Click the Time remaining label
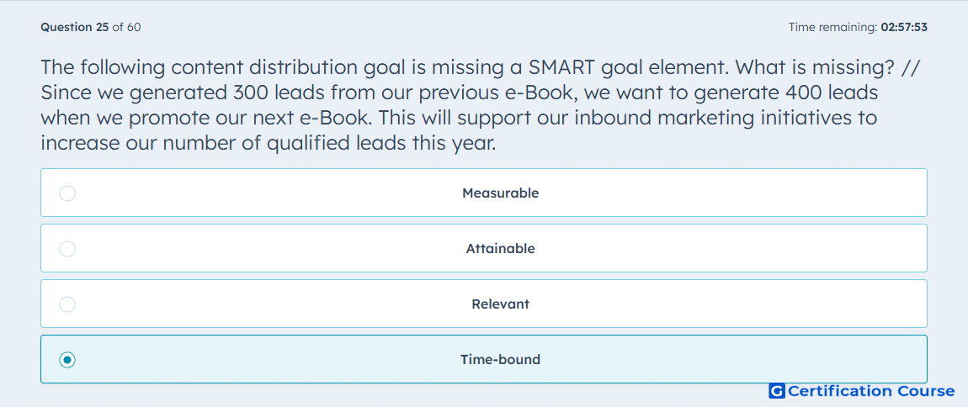 832,27
